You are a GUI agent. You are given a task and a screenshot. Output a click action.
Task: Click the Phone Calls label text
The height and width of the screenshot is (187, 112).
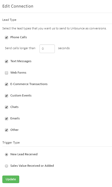[19, 37]
